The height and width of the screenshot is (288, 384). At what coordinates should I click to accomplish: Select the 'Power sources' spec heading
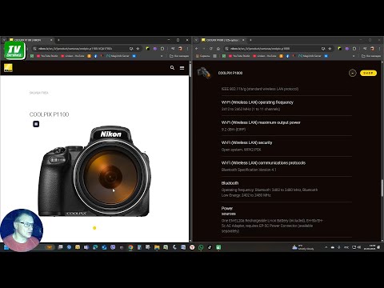point(229,211)
